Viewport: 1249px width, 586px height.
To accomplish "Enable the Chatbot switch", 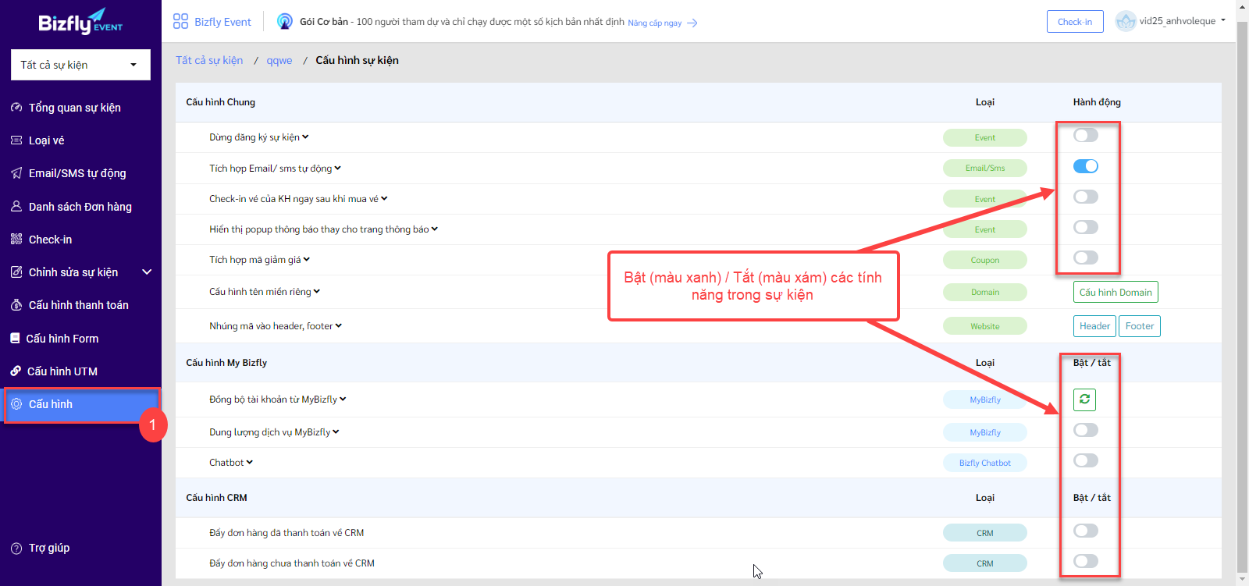I will pos(1086,460).
